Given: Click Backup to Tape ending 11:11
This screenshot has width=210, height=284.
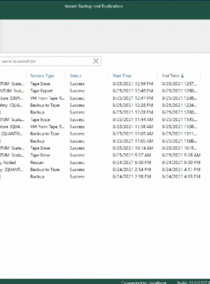Looking at the screenshot, I should point(45,134).
